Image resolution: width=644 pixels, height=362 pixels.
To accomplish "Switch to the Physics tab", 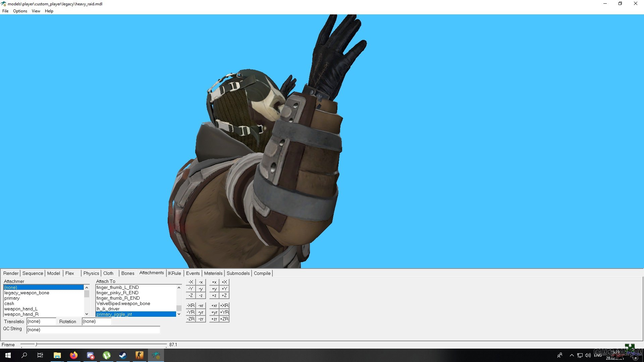I will 91,274.
